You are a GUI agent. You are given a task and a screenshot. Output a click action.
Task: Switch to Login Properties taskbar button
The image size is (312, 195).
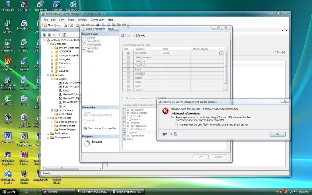(127, 192)
